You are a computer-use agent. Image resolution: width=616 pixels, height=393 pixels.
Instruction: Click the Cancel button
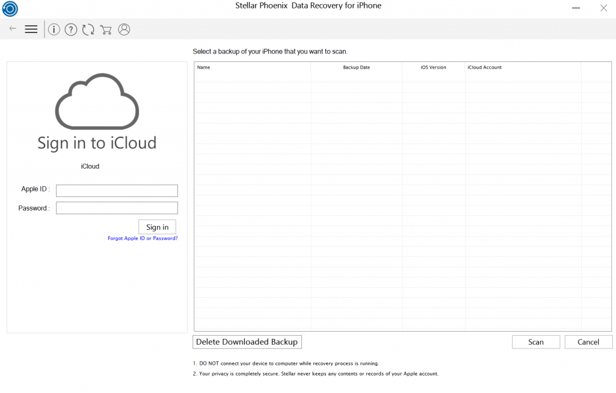coord(588,342)
